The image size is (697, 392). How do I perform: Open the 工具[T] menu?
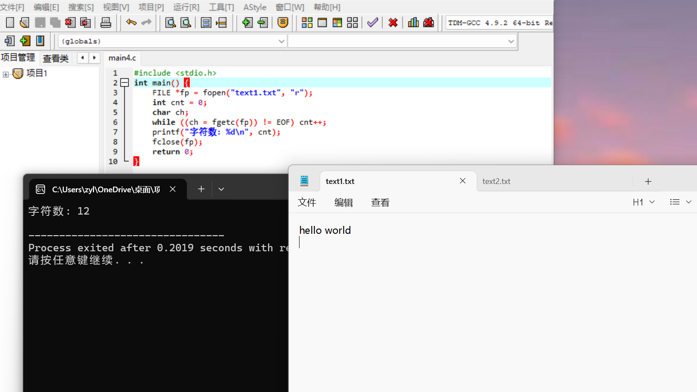point(221,7)
